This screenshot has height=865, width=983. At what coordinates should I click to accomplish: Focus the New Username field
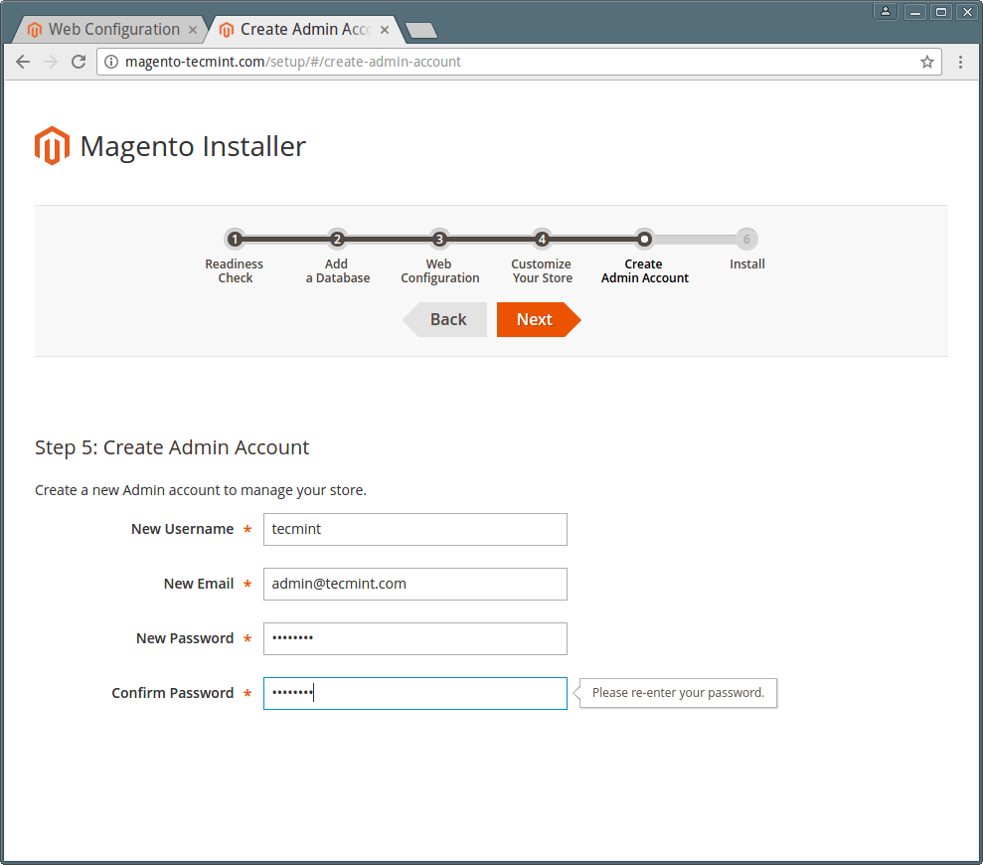click(x=415, y=529)
